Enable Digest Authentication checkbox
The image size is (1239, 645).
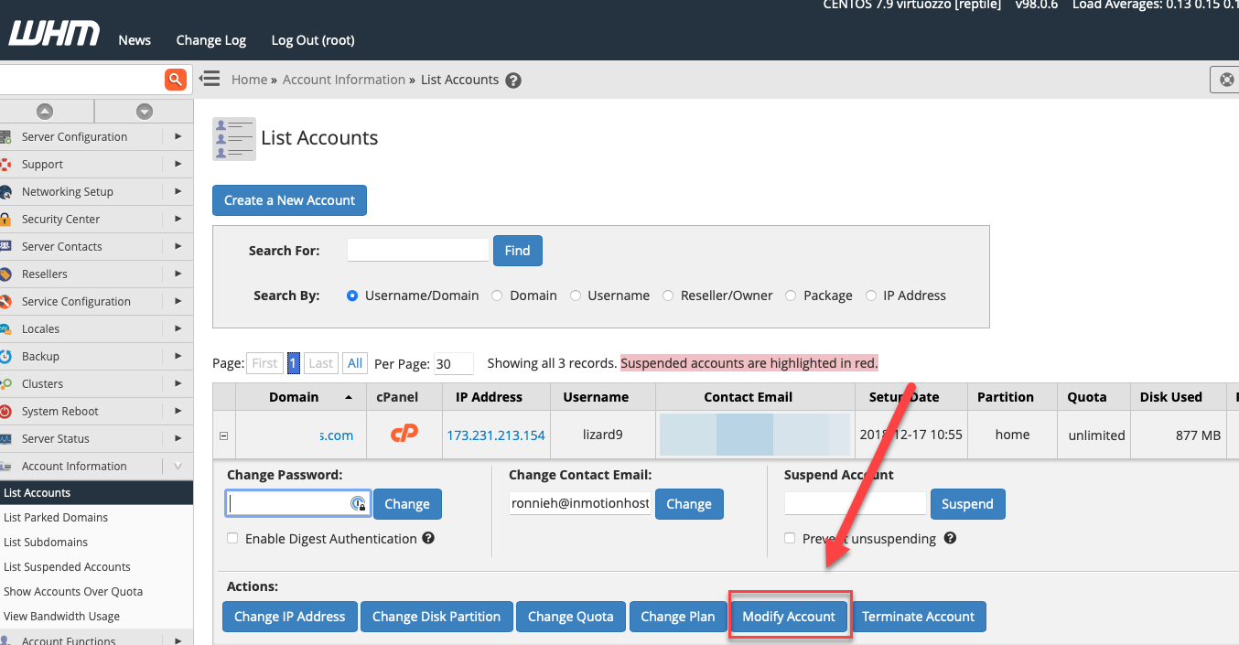tap(232, 539)
